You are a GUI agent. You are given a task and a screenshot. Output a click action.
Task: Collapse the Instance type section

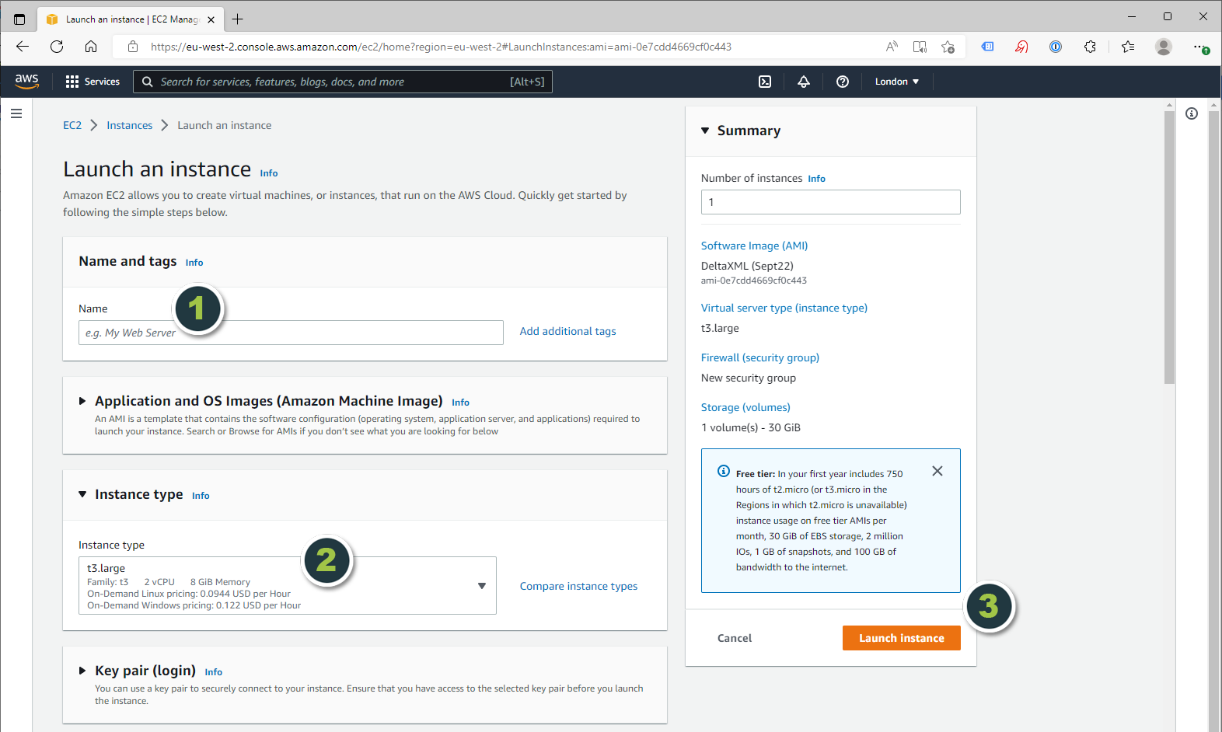tap(82, 494)
